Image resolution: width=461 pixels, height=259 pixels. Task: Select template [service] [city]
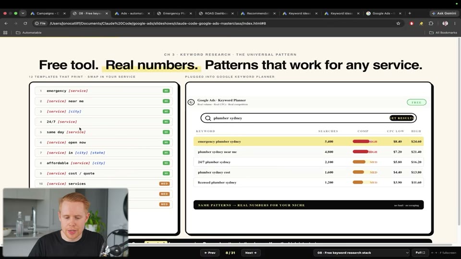(x=104, y=111)
